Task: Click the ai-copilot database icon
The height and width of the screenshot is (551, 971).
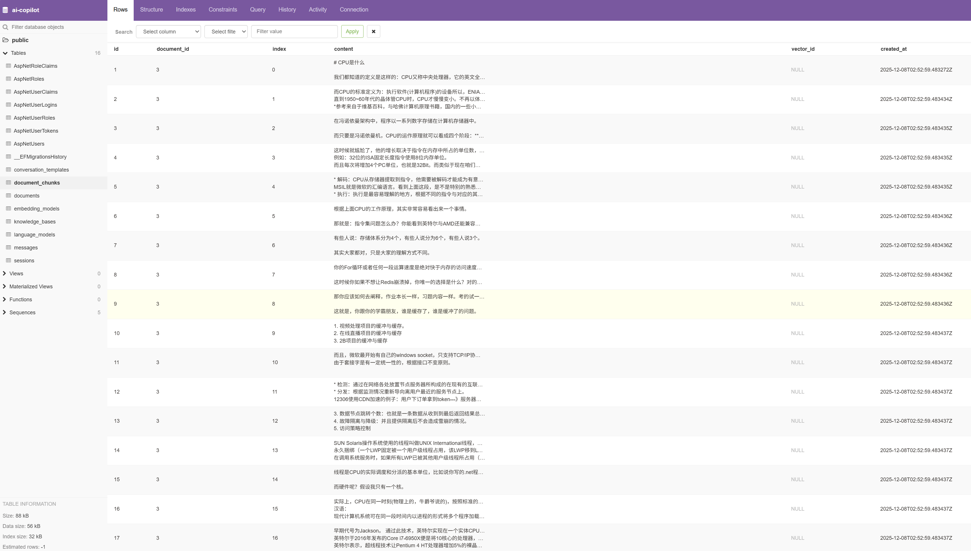Action: (x=5, y=10)
